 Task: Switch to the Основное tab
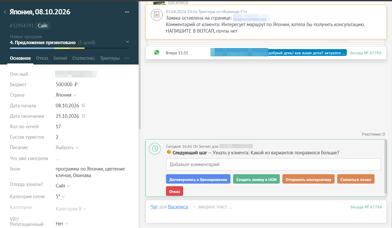click(20, 58)
